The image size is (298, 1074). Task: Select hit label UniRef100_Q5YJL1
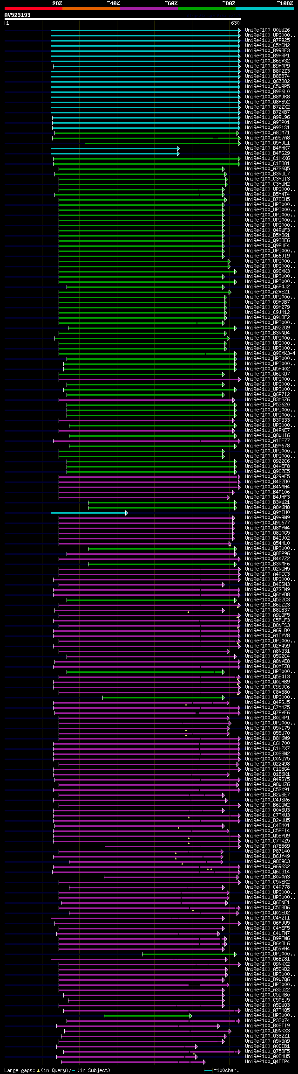click(x=267, y=143)
